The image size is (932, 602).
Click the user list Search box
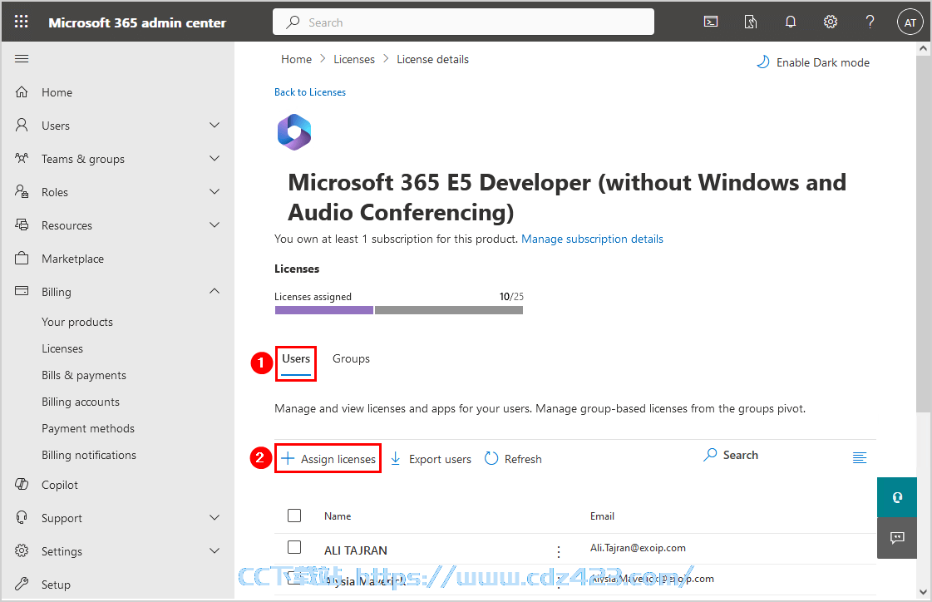coord(731,455)
